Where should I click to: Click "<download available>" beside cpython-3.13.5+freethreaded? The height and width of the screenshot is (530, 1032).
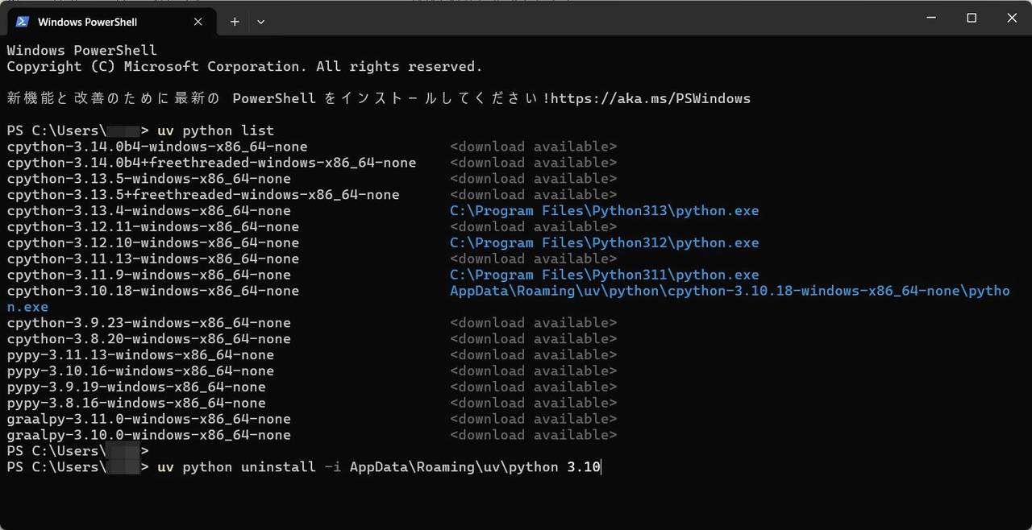coord(534,195)
